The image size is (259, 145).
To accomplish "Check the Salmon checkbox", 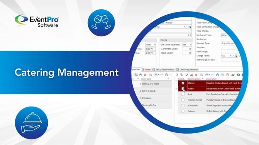I will (183, 111).
